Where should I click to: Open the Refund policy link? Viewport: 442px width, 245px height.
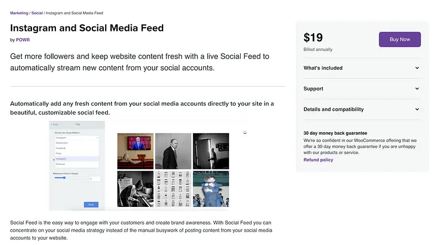pyautogui.click(x=318, y=160)
